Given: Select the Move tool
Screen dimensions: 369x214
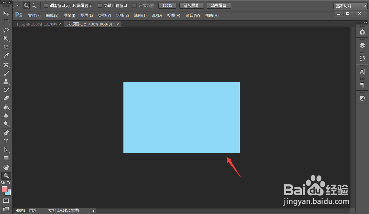Looking at the screenshot, I should click(6, 13).
